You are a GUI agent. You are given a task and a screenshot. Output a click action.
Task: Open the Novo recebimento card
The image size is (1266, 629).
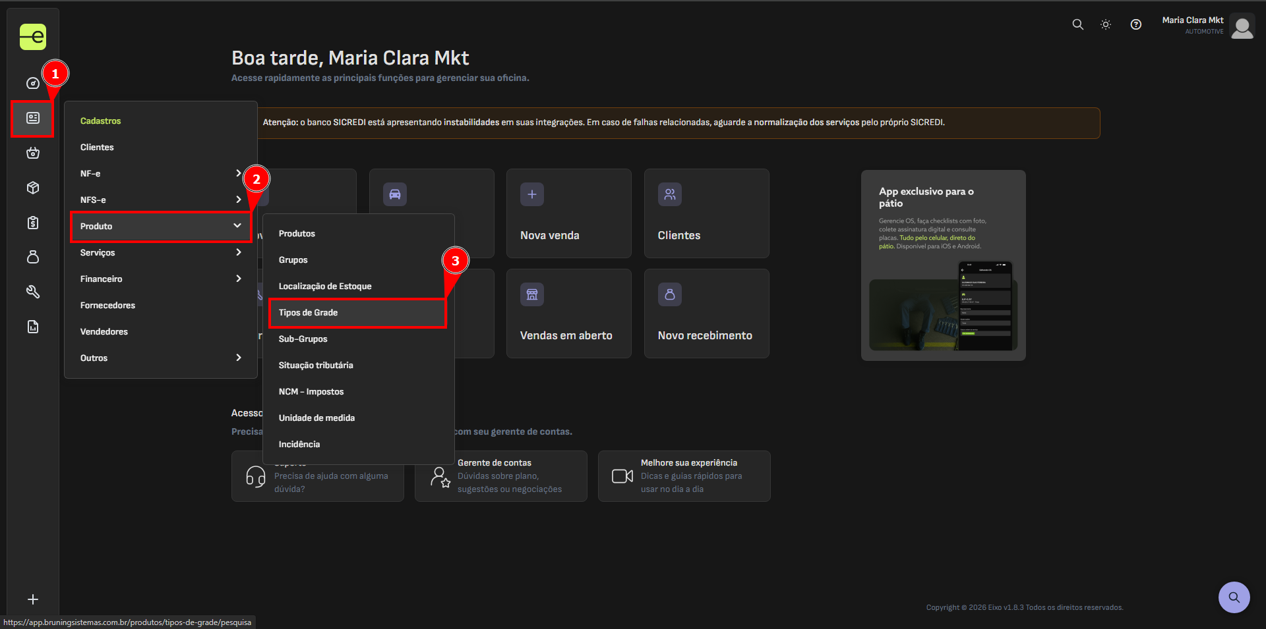tap(707, 314)
